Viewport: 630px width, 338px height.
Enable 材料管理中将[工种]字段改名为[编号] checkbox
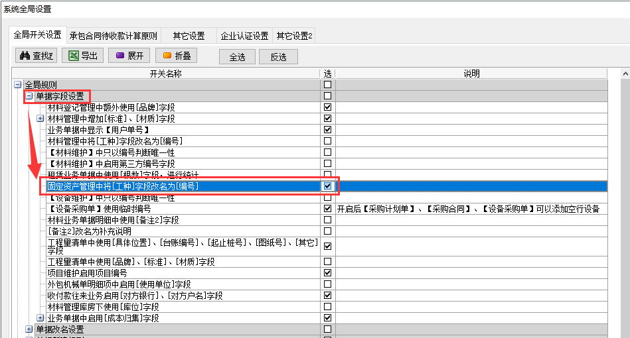click(327, 141)
